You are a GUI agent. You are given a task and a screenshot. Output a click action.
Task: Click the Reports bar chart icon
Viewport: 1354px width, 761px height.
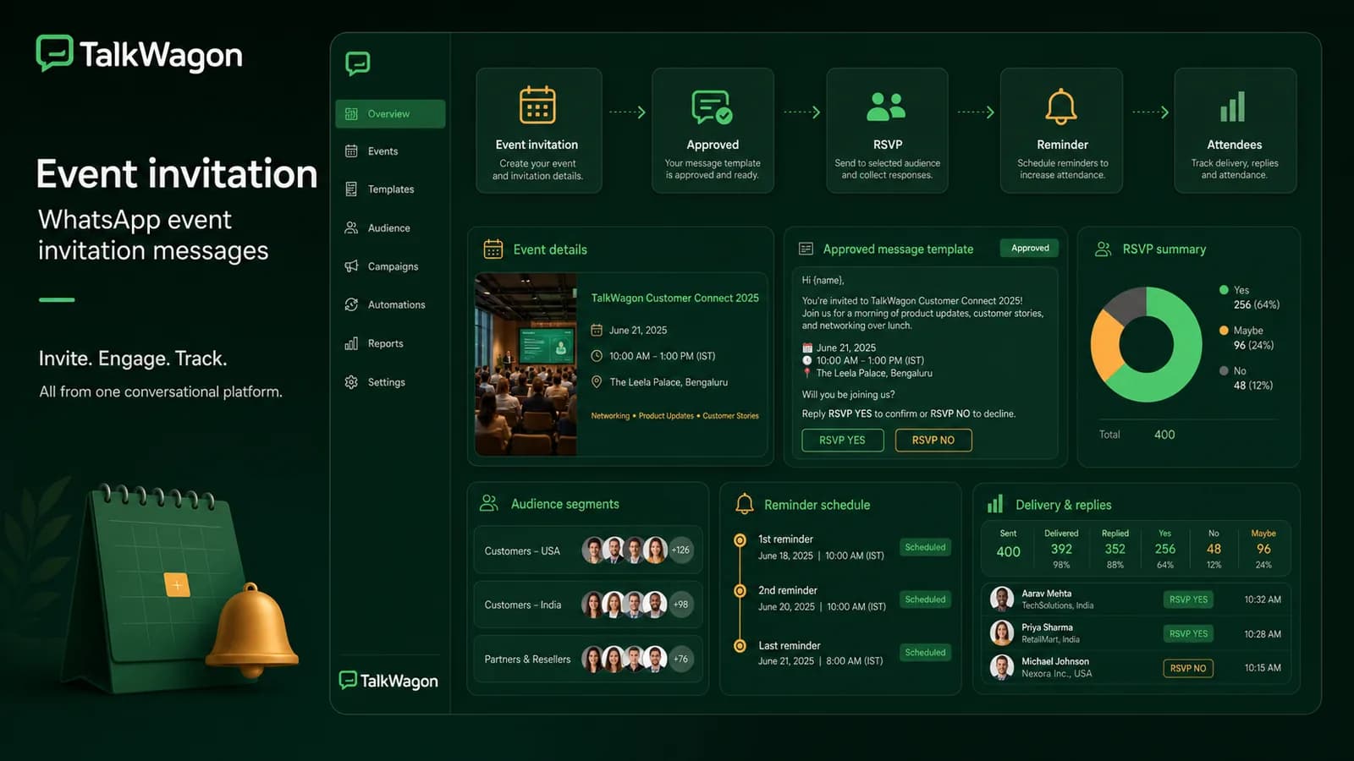click(351, 343)
